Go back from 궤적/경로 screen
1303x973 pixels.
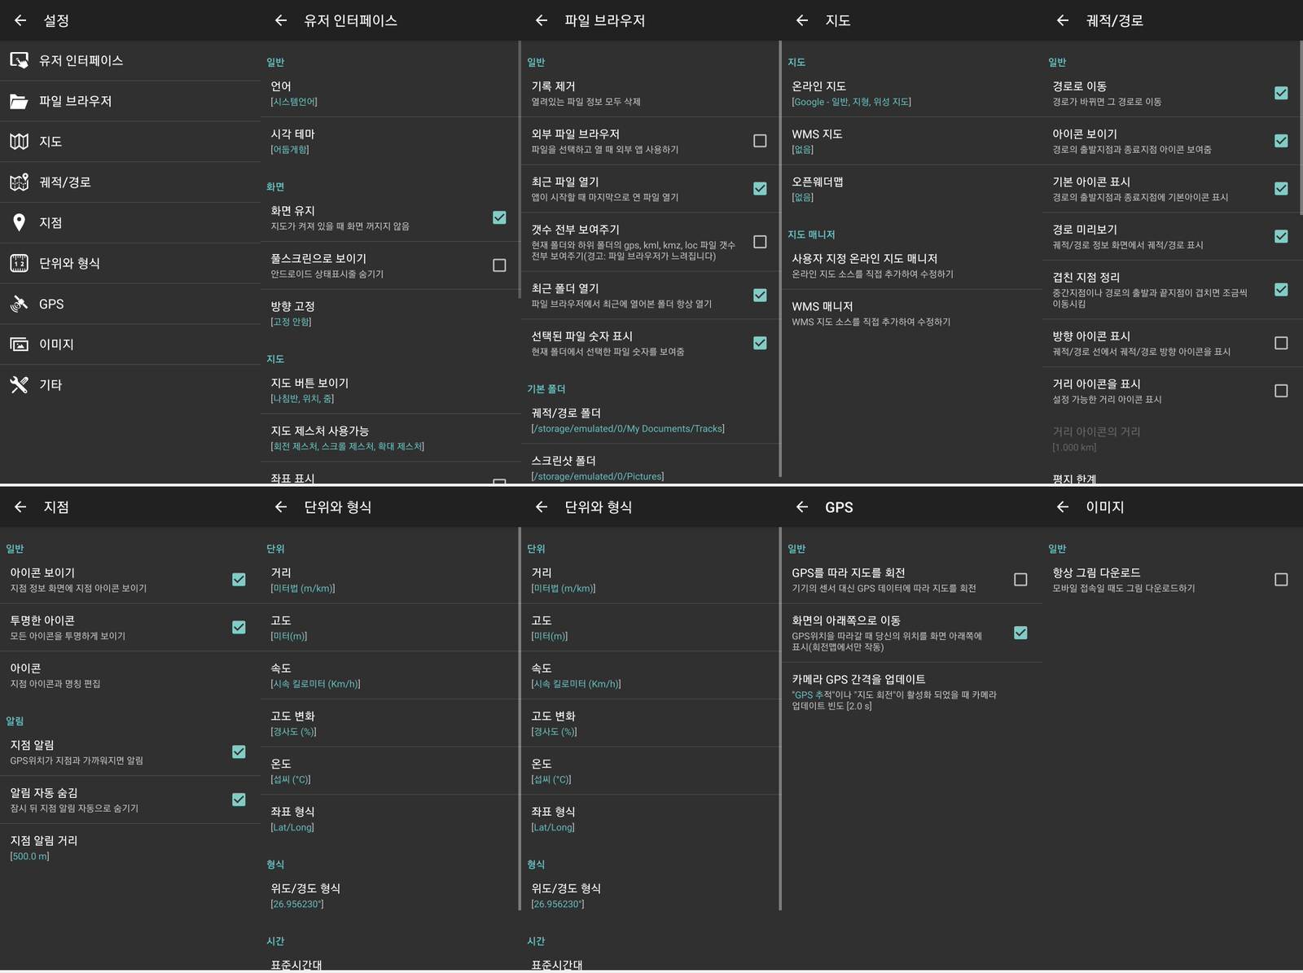(x=1063, y=20)
